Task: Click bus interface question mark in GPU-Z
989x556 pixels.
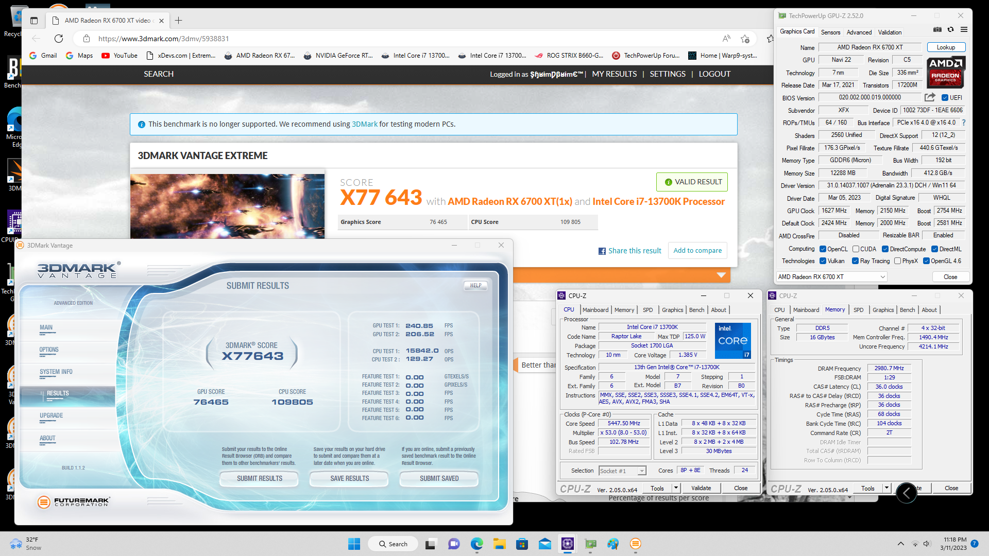Action: click(x=964, y=123)
